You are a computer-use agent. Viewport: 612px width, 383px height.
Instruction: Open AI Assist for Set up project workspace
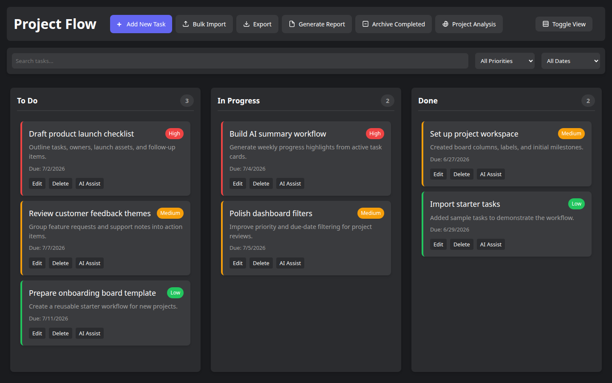pos(491,174)
